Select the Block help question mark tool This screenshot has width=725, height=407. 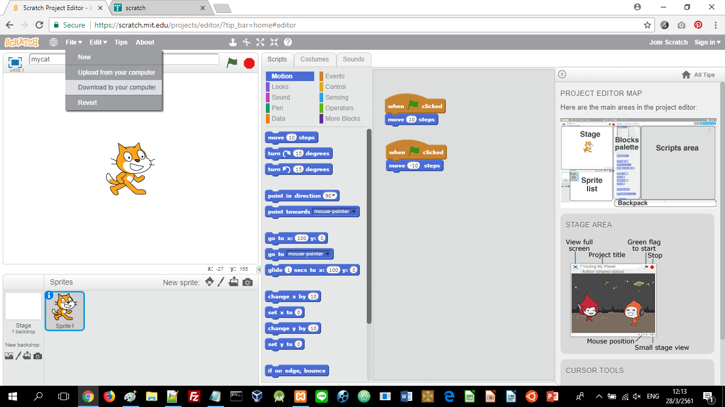click(288, 42)
